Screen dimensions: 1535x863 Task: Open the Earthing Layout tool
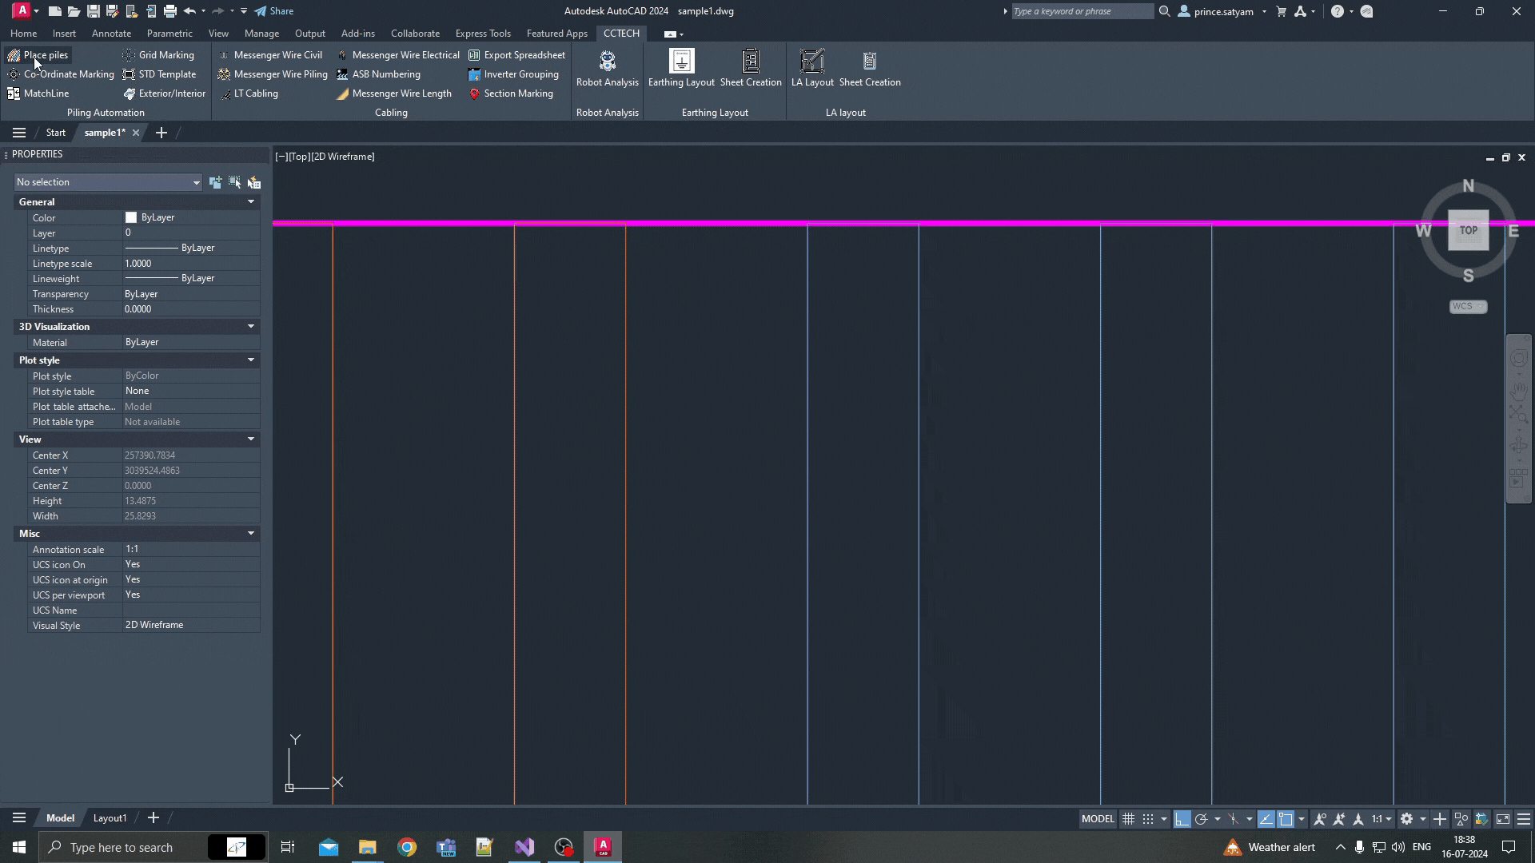681,69
